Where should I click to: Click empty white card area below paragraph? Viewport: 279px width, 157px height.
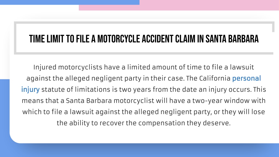tap(144, 135)
